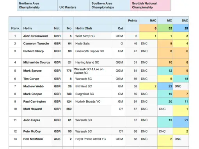Select helm name Pete McCoy
199x149 pixels.
click(32, 131)
